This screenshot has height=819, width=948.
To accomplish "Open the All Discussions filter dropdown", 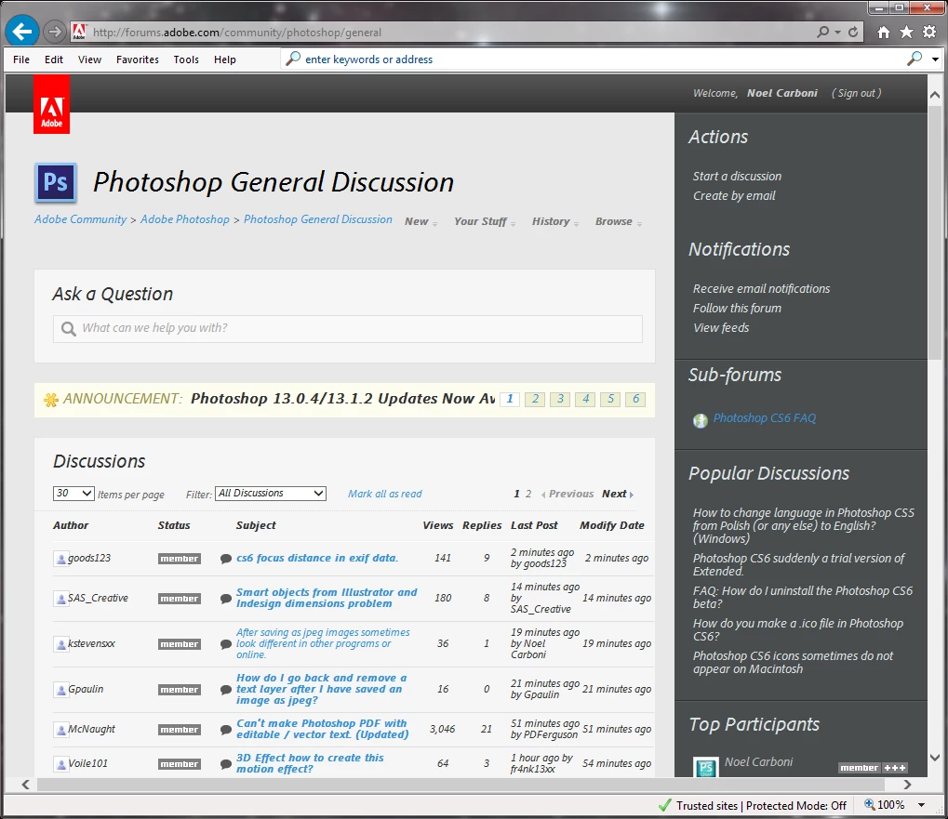I will point(271,493).
